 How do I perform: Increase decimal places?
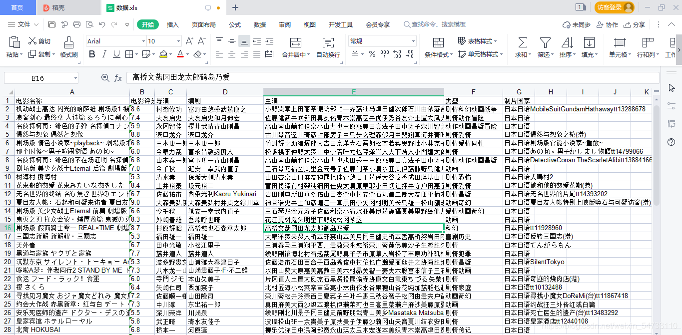click(x=398, y=54)
